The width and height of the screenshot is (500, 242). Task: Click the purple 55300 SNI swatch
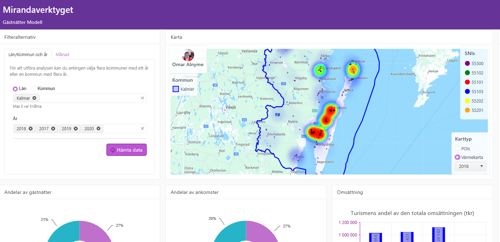(x=467, y=63)
